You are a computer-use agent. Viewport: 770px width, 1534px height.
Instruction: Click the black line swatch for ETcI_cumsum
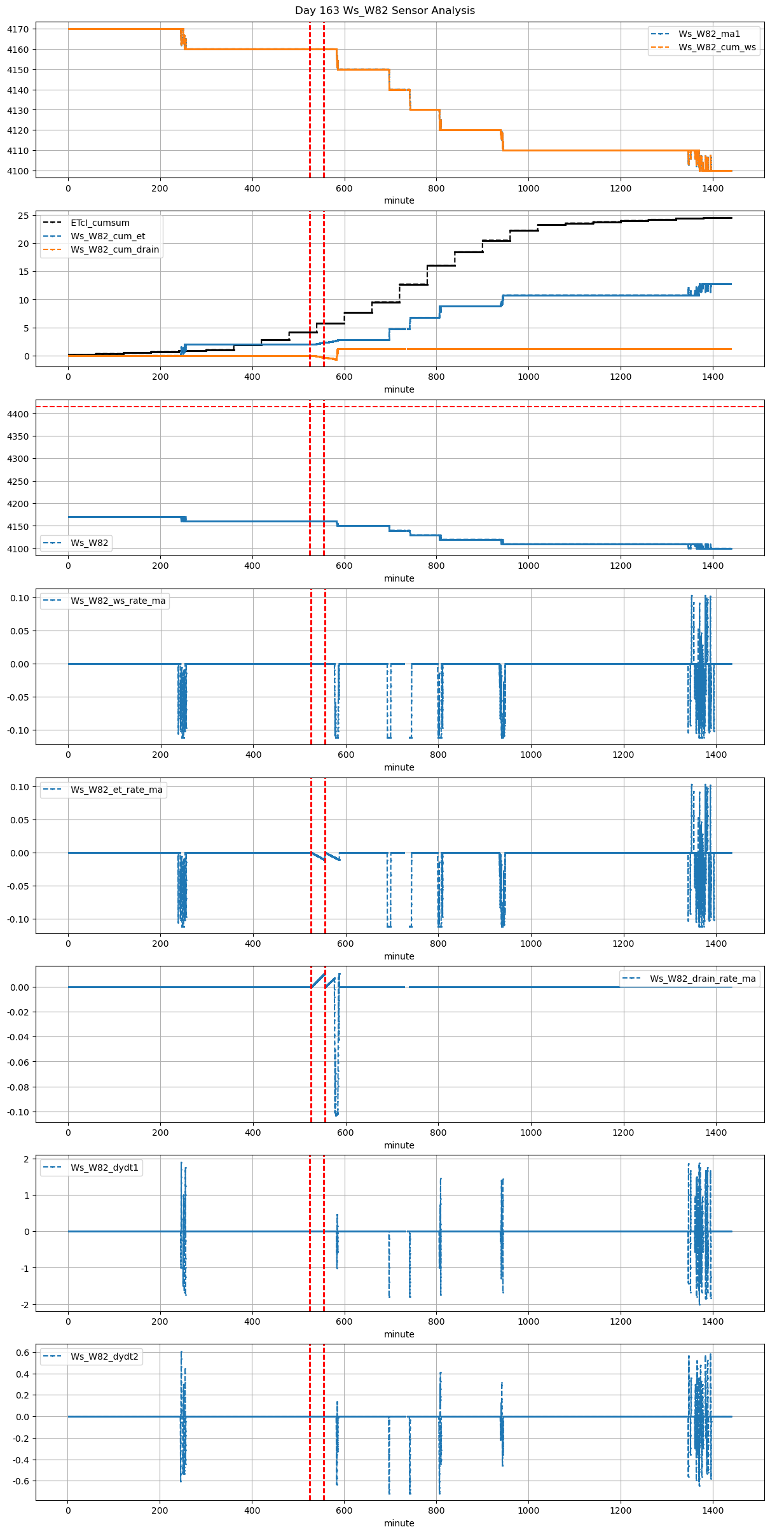[52, 223]
